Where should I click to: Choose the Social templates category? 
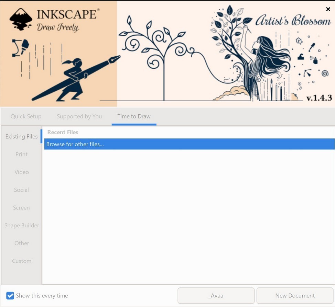(x=21, y=190)
